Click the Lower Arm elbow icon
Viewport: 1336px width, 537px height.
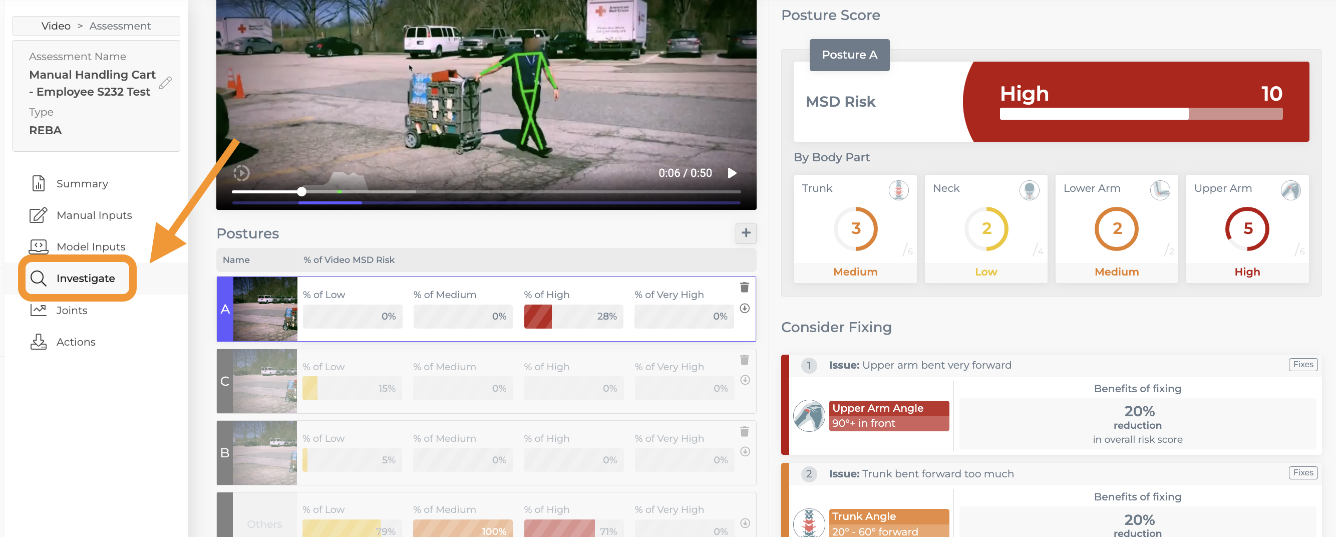tap(1160, 190)
